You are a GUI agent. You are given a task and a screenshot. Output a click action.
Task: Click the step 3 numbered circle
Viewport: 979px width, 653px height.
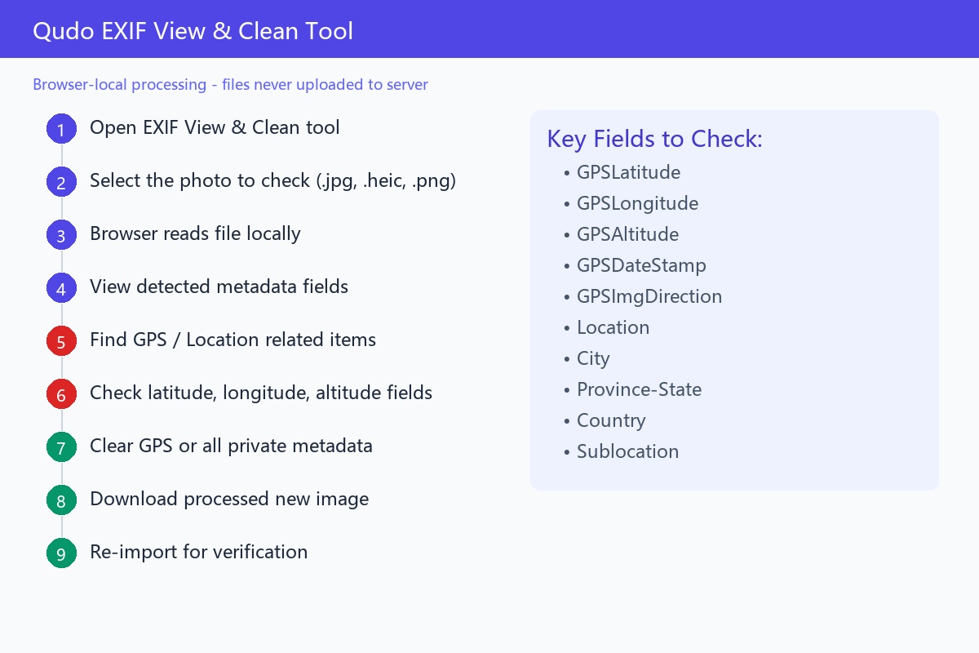coord(61,235)
